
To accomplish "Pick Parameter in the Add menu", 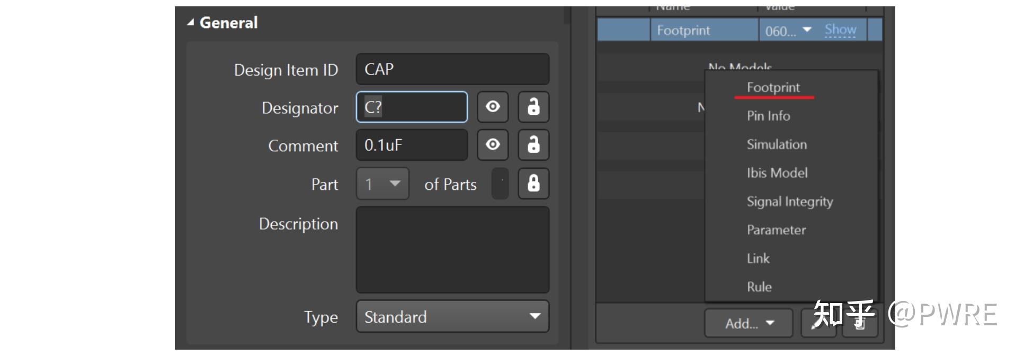I will pos(776,230).
